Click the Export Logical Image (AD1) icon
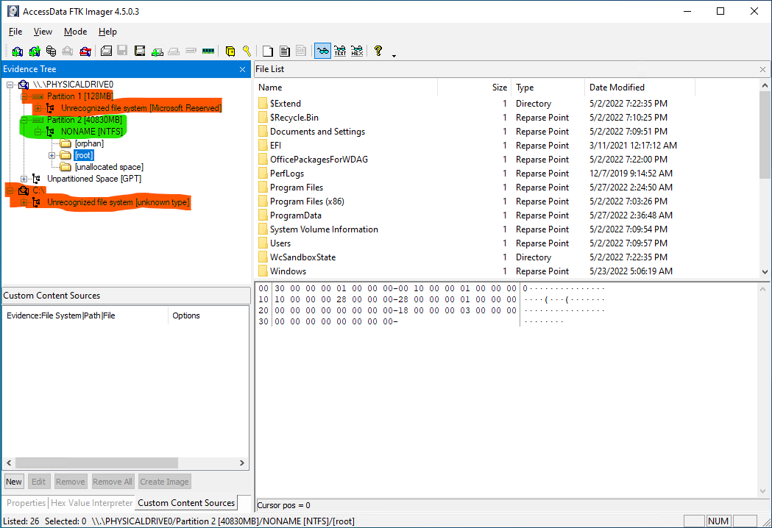This screenshot has width=772, height=528. click(140, 51)
